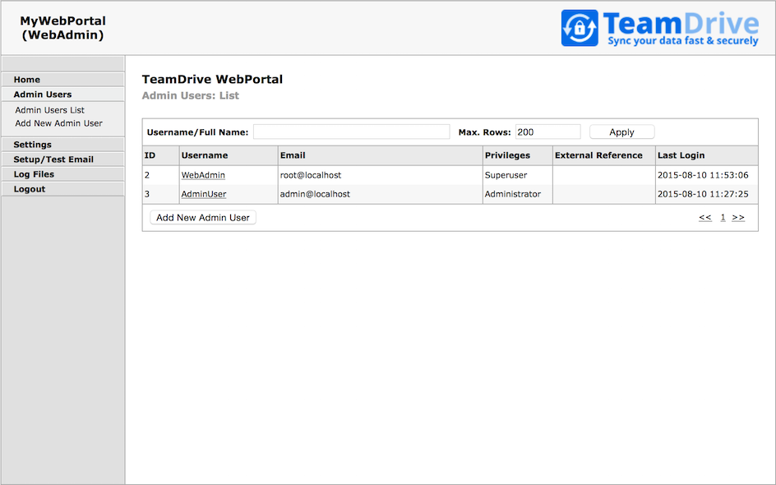
Task: Click Logout in the sidebar
Action: (x=62, y=189)
